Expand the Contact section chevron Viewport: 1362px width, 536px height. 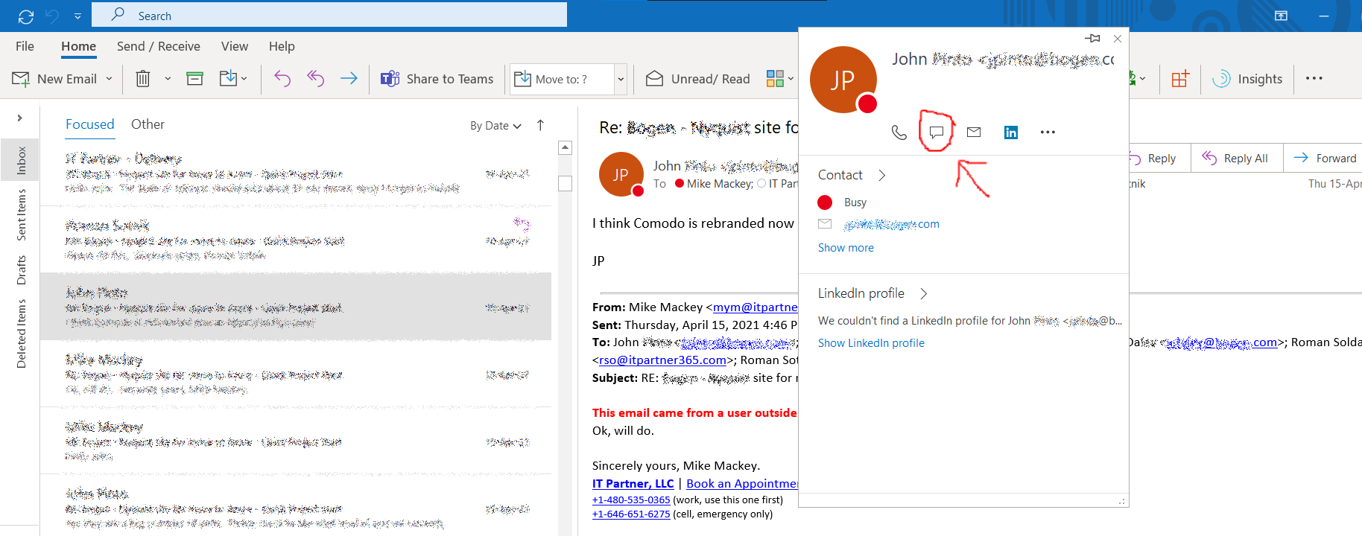coord(882,175)
